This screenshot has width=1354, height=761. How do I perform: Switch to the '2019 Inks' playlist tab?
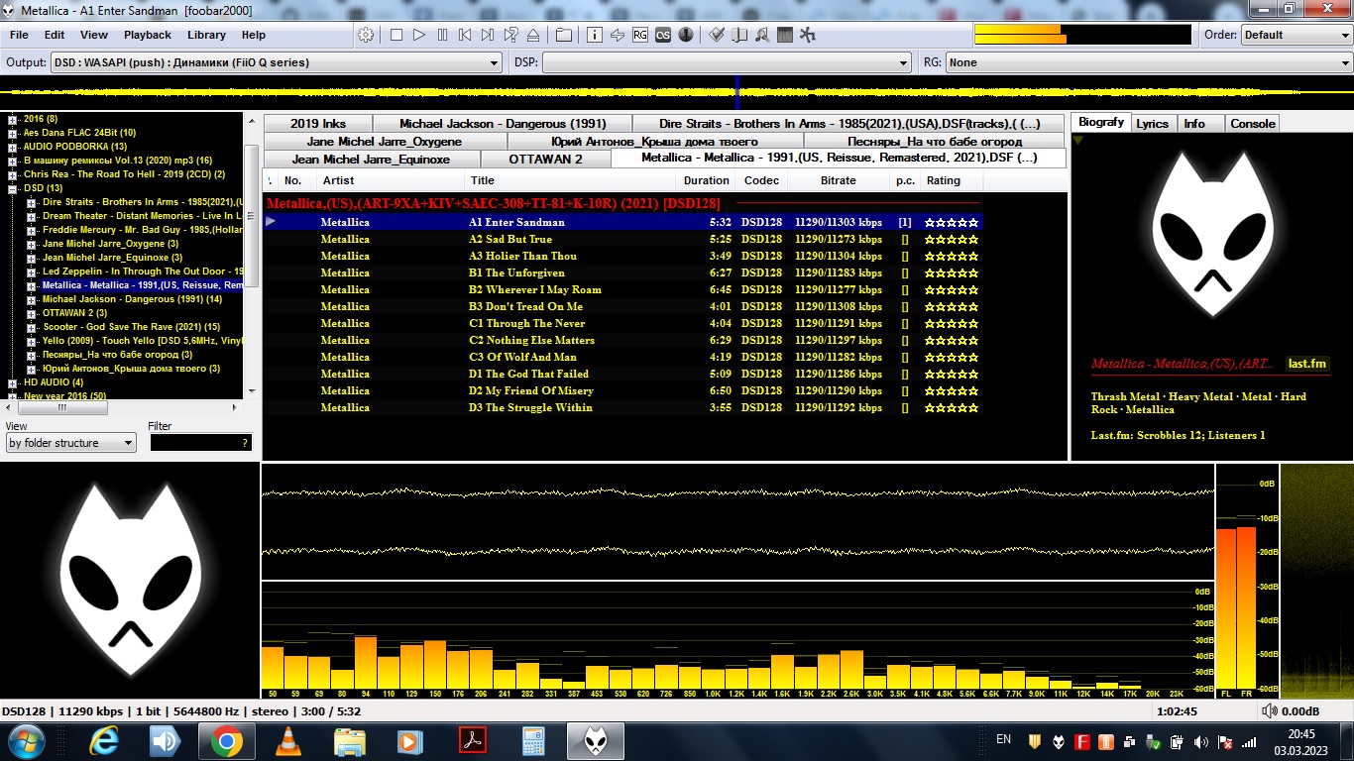pos(318,124)
